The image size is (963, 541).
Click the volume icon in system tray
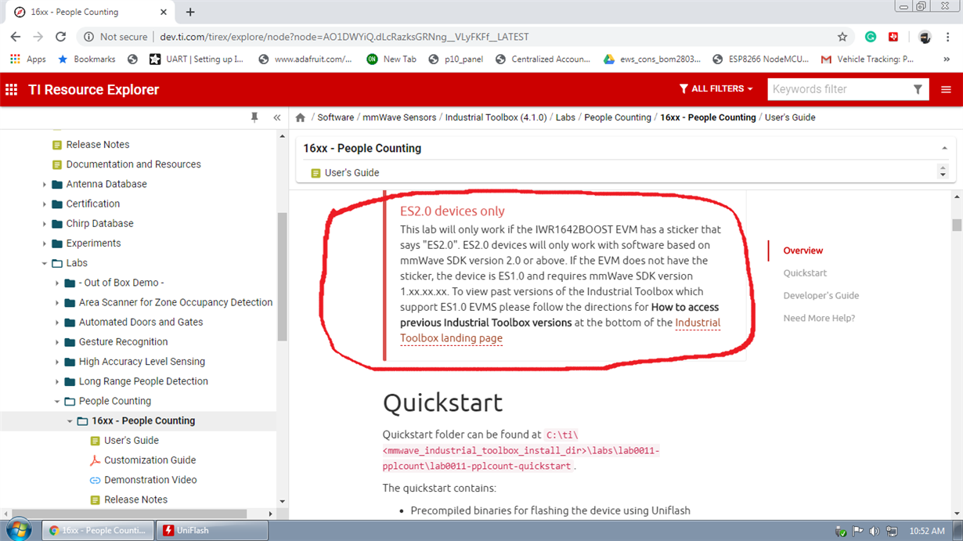point(875,532)
